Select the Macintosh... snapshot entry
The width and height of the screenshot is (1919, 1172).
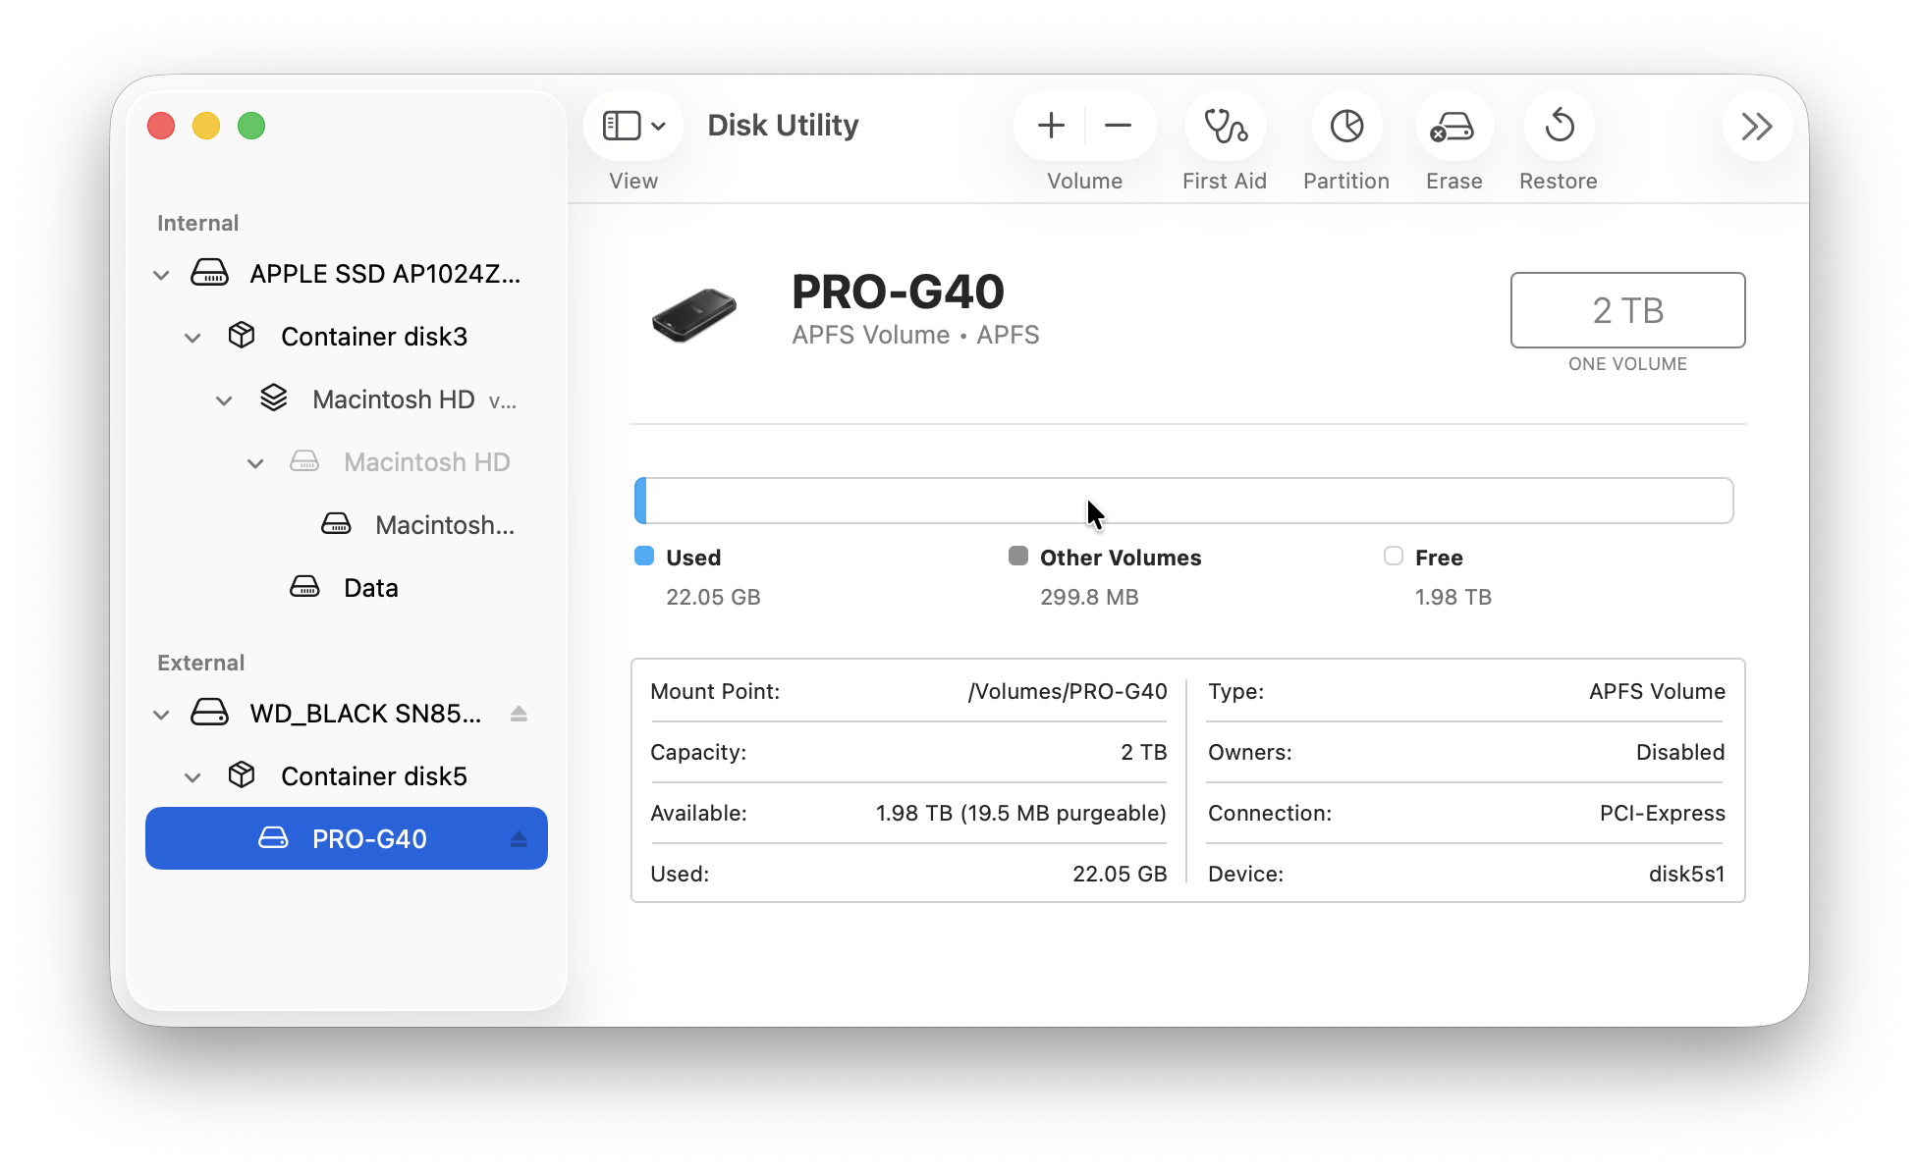pos(347,525)
